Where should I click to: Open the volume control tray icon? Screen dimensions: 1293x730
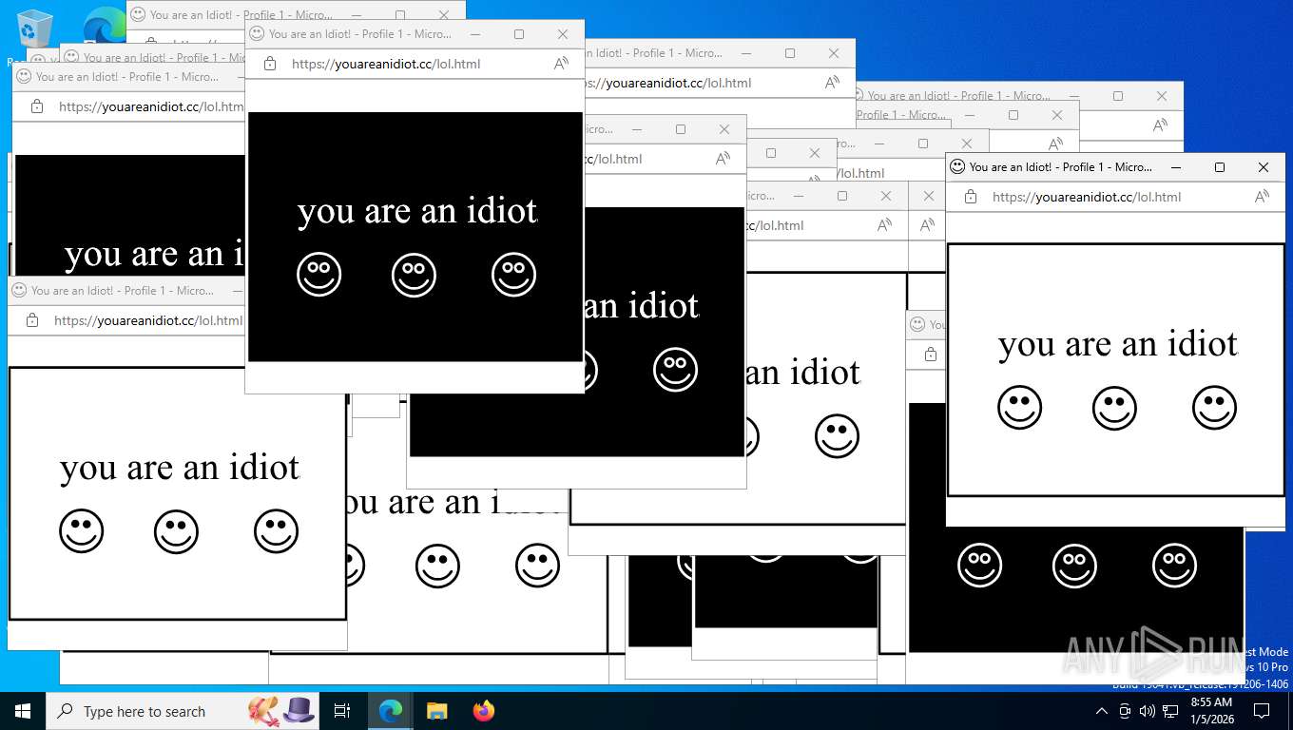tap(1147, 711)
